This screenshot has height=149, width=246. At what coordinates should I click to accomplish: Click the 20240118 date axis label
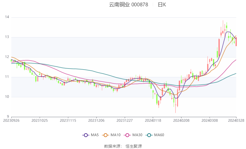click(x=153, y=121)
